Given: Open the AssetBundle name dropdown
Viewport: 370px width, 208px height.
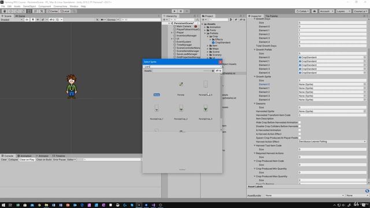Looking at the screenshot, I should (x=305, y=195).
